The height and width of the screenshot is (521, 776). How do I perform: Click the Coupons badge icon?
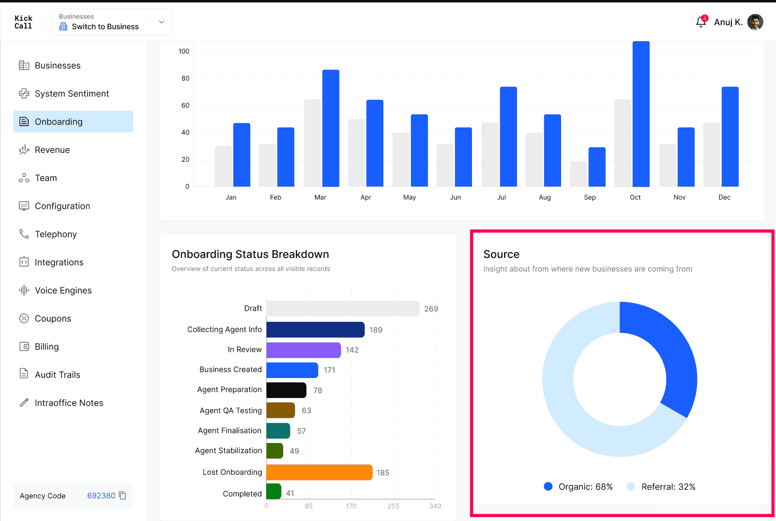click(24, 318)
